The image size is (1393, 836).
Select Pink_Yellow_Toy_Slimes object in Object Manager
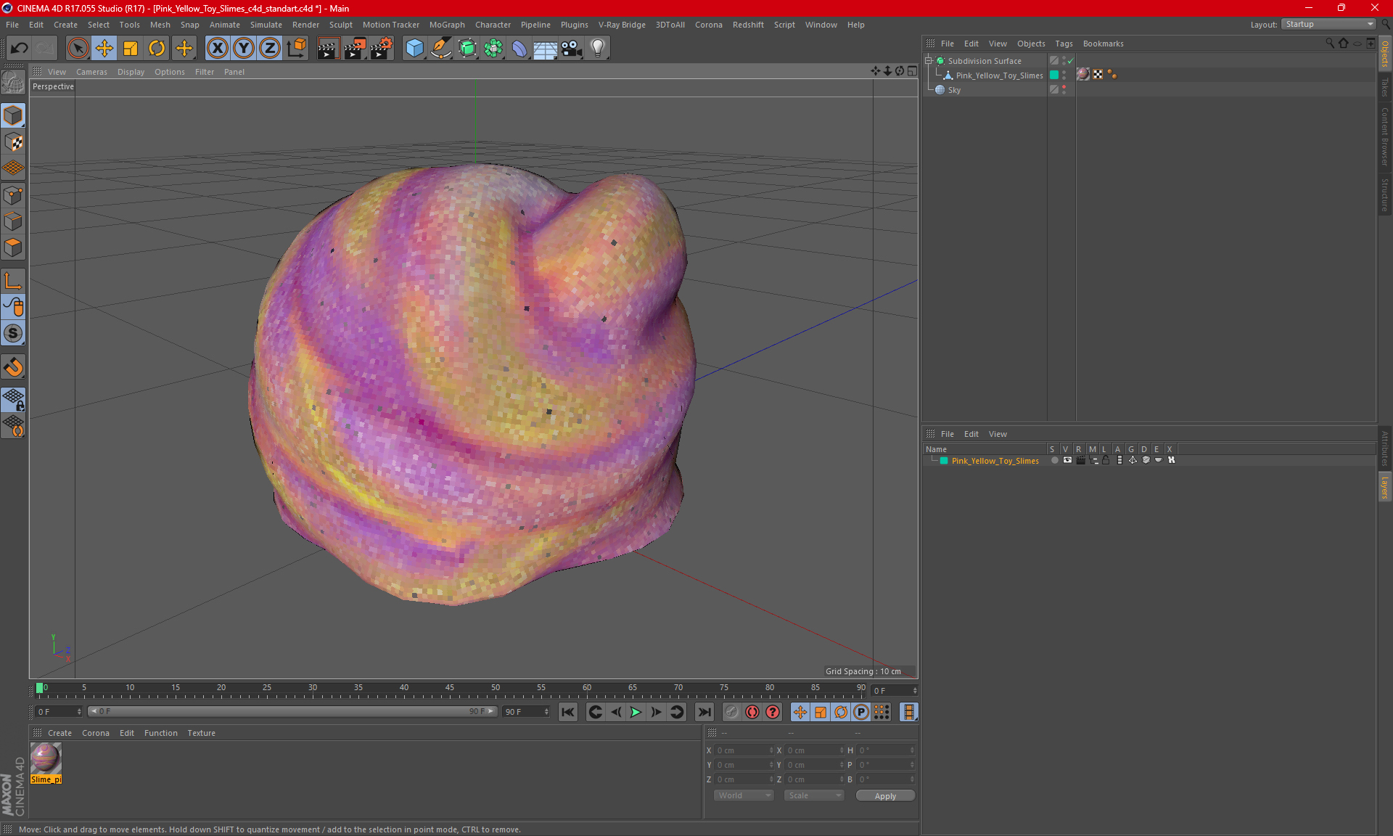click(999, 75)
